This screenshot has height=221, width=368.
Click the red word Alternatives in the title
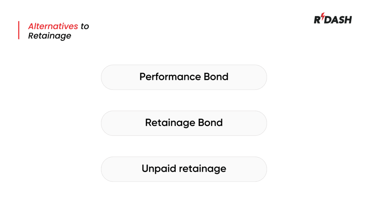(x=53, y=26)
